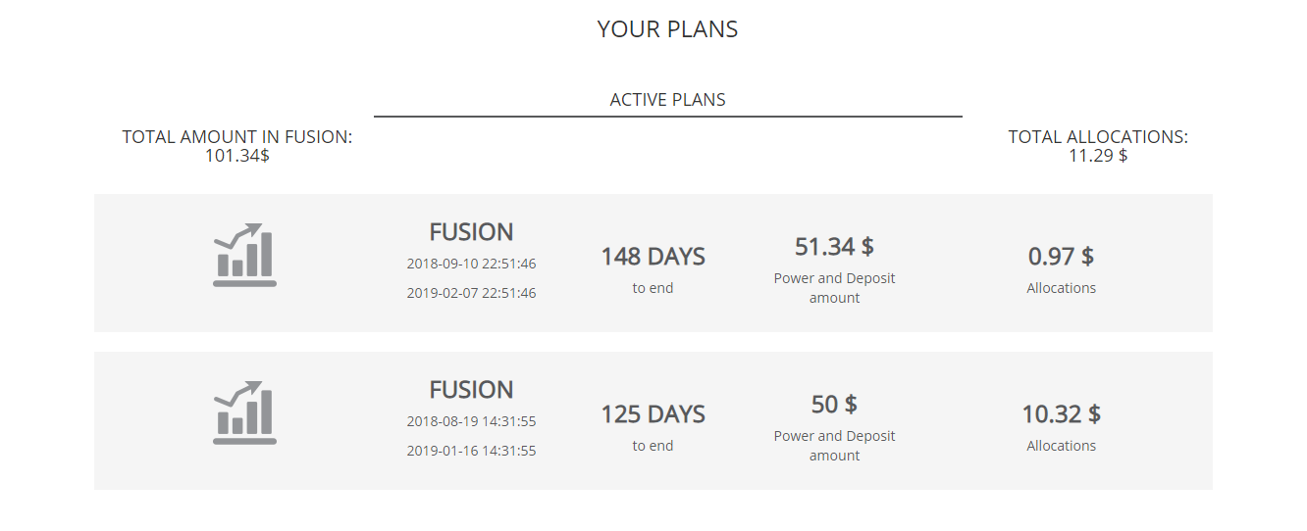Click the end date 2019-02-07 22:51:46
This screenshot has width=1307, height=531.
point(471,293)
